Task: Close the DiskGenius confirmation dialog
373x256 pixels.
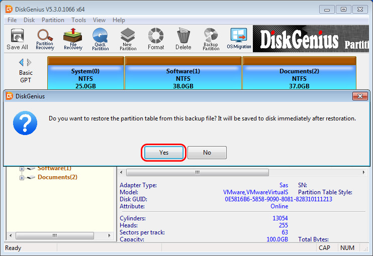Action: [360, 96]
